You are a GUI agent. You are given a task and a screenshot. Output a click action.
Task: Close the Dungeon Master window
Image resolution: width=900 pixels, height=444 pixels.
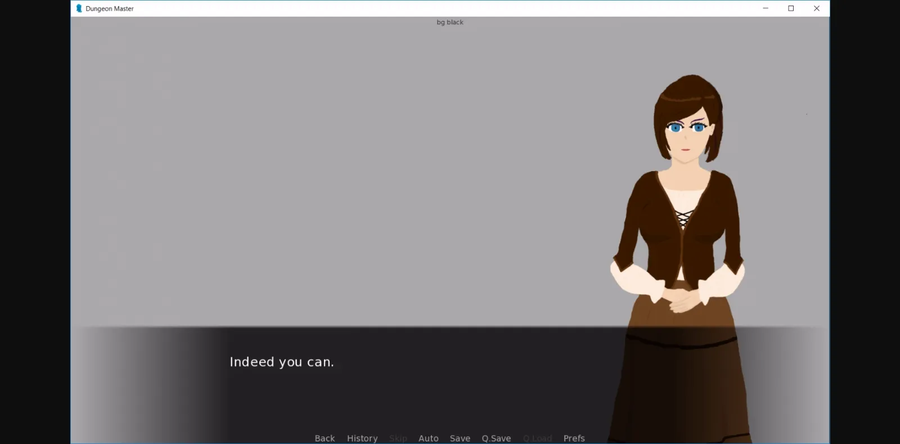(816, 8)
